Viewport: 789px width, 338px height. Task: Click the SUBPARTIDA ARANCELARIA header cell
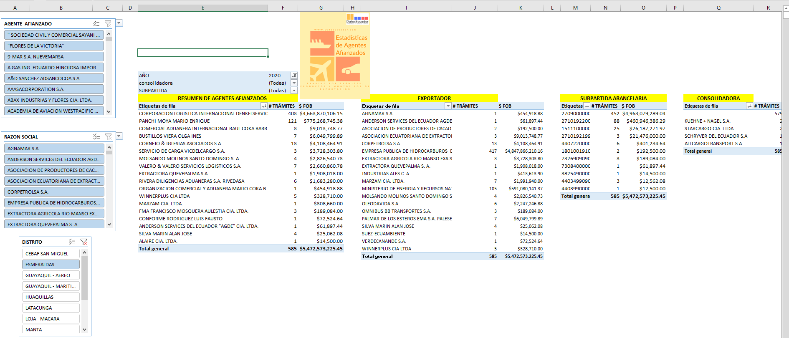point(613,98)
